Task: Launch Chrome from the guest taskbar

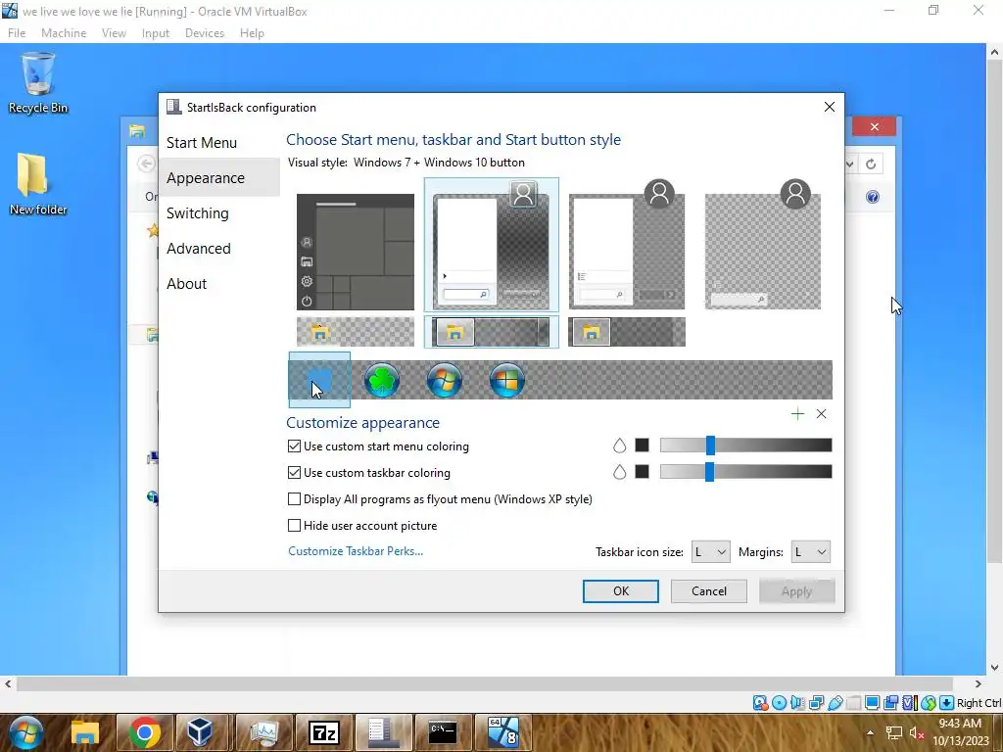Action: coord(145,732)
